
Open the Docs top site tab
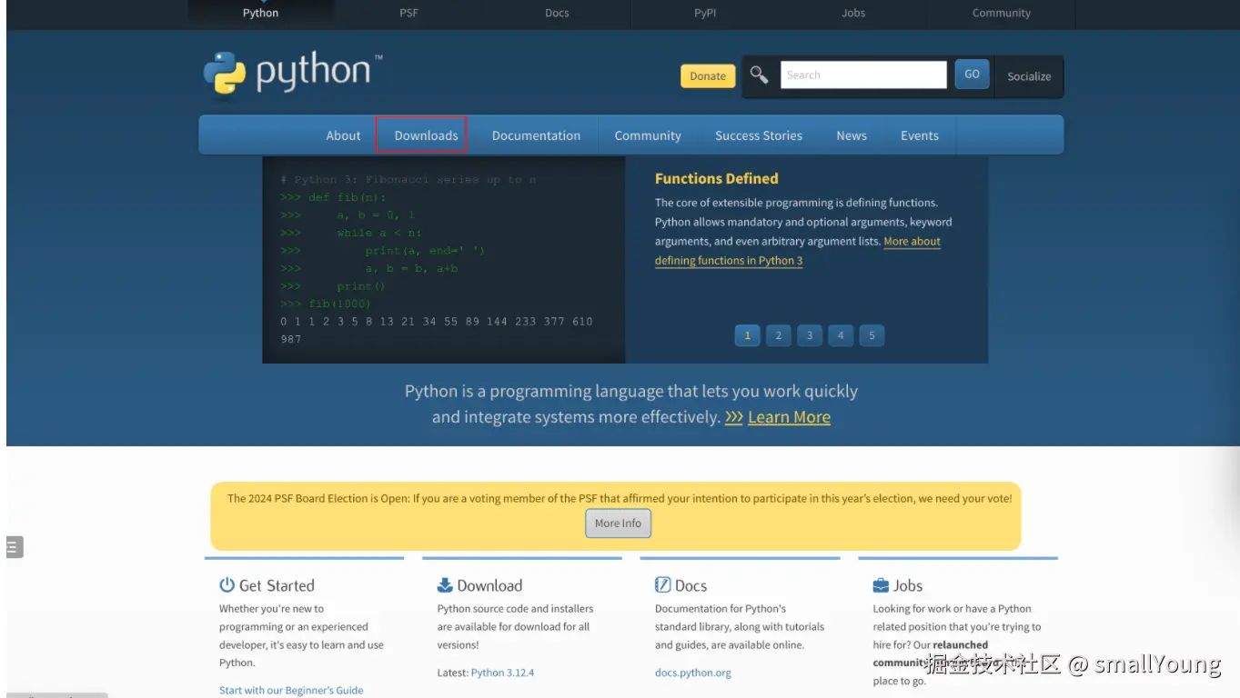pos(557,13)
